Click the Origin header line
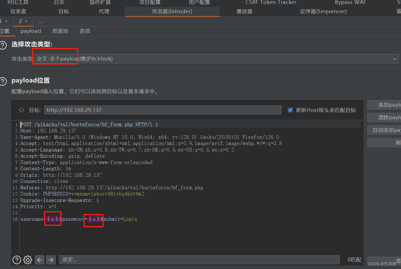Viewport: 401px width, 269px height. pos(61,175)
